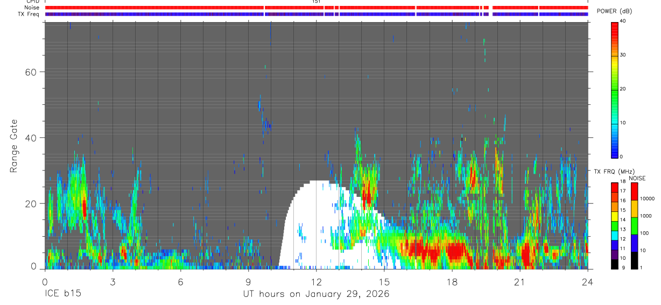Select the "10000" tick on NOISE legend
Image resolution: width=661 pixels, height=305 pixels.
647,198
